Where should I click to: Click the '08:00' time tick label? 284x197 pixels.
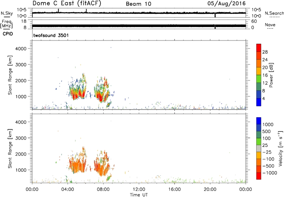tap(103, 190)
